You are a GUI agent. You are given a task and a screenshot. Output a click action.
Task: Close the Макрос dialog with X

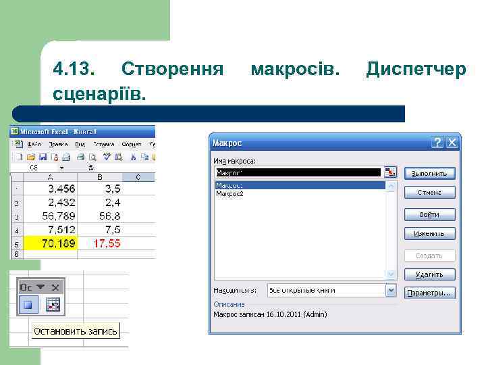point(452,143)
